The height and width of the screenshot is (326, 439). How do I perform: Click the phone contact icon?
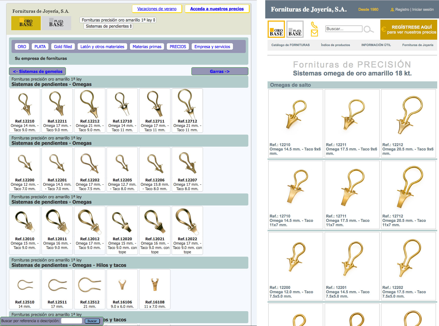[x=314, y=25]
